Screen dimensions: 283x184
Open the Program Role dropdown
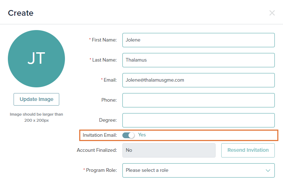pos(198,170)
